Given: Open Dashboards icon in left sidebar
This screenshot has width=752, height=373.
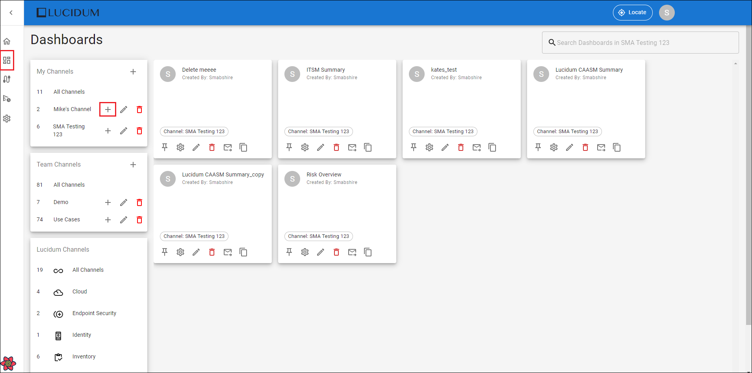Looking at the screenshot, I should pyautogui.click(x=7, y=60).
